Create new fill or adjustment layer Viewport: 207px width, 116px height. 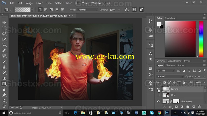pos(182,107)
